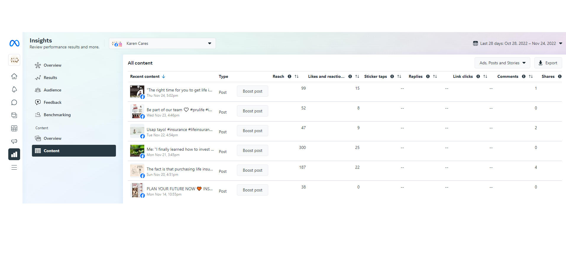The height and width of the screenshot is (261, 566).
Task: Toggle sort order for Reach column
Action: coord(297,76)
